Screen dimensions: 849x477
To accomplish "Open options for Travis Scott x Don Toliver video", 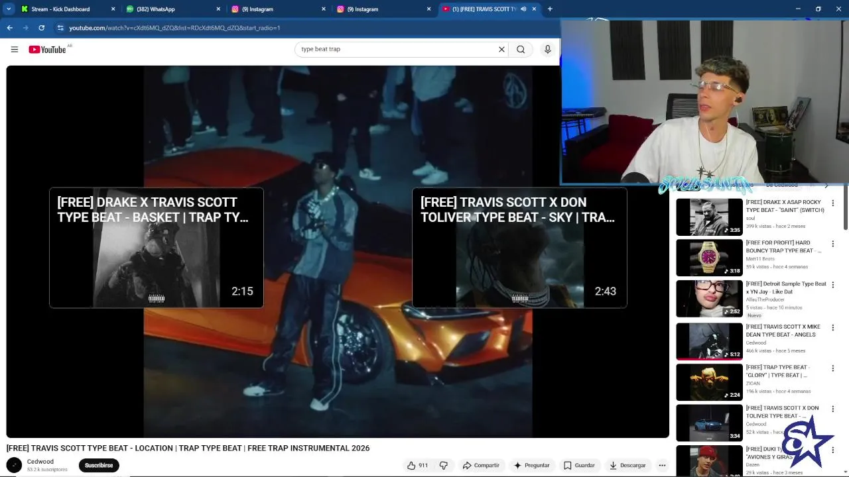I will pyautogui.click(x=833, y=409).
